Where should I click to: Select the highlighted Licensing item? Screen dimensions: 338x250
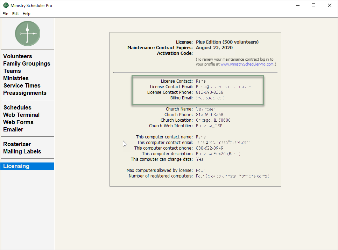click(16, 166)
